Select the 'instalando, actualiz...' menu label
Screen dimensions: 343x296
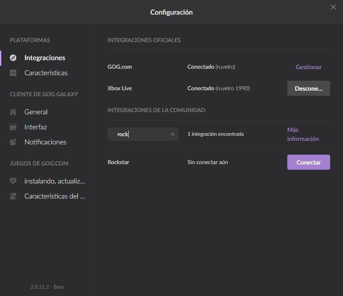pos(54,181)
